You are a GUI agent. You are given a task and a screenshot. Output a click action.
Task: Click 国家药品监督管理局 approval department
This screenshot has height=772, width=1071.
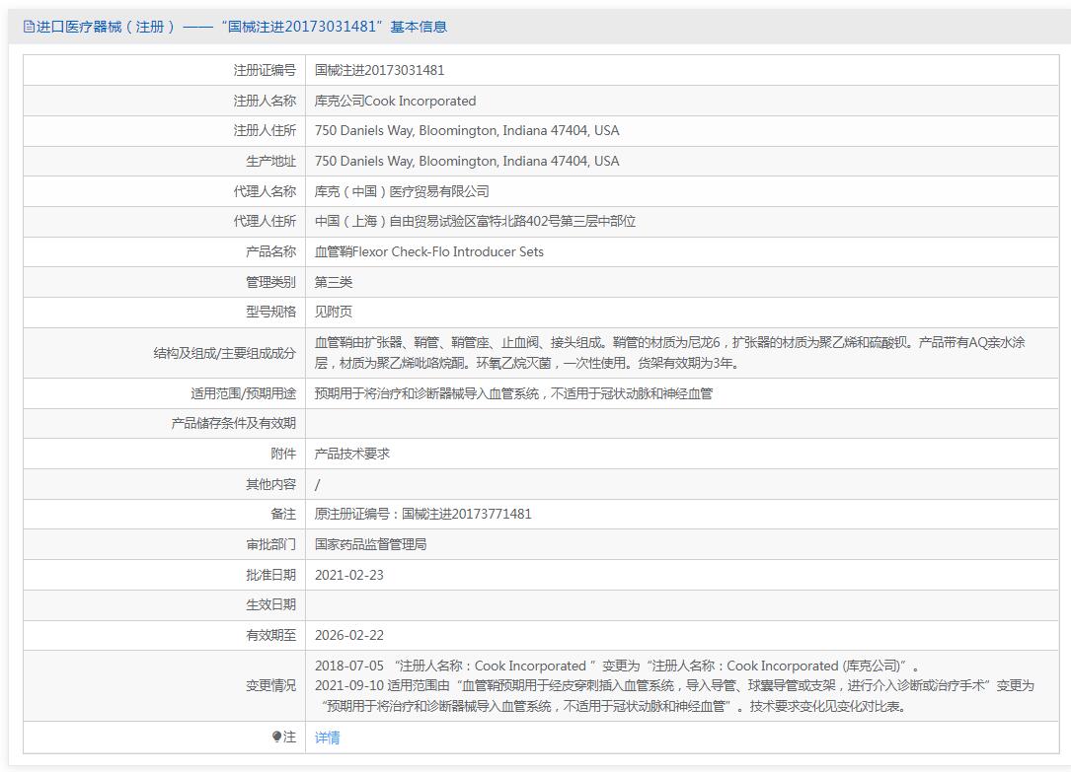coord(371,544)
